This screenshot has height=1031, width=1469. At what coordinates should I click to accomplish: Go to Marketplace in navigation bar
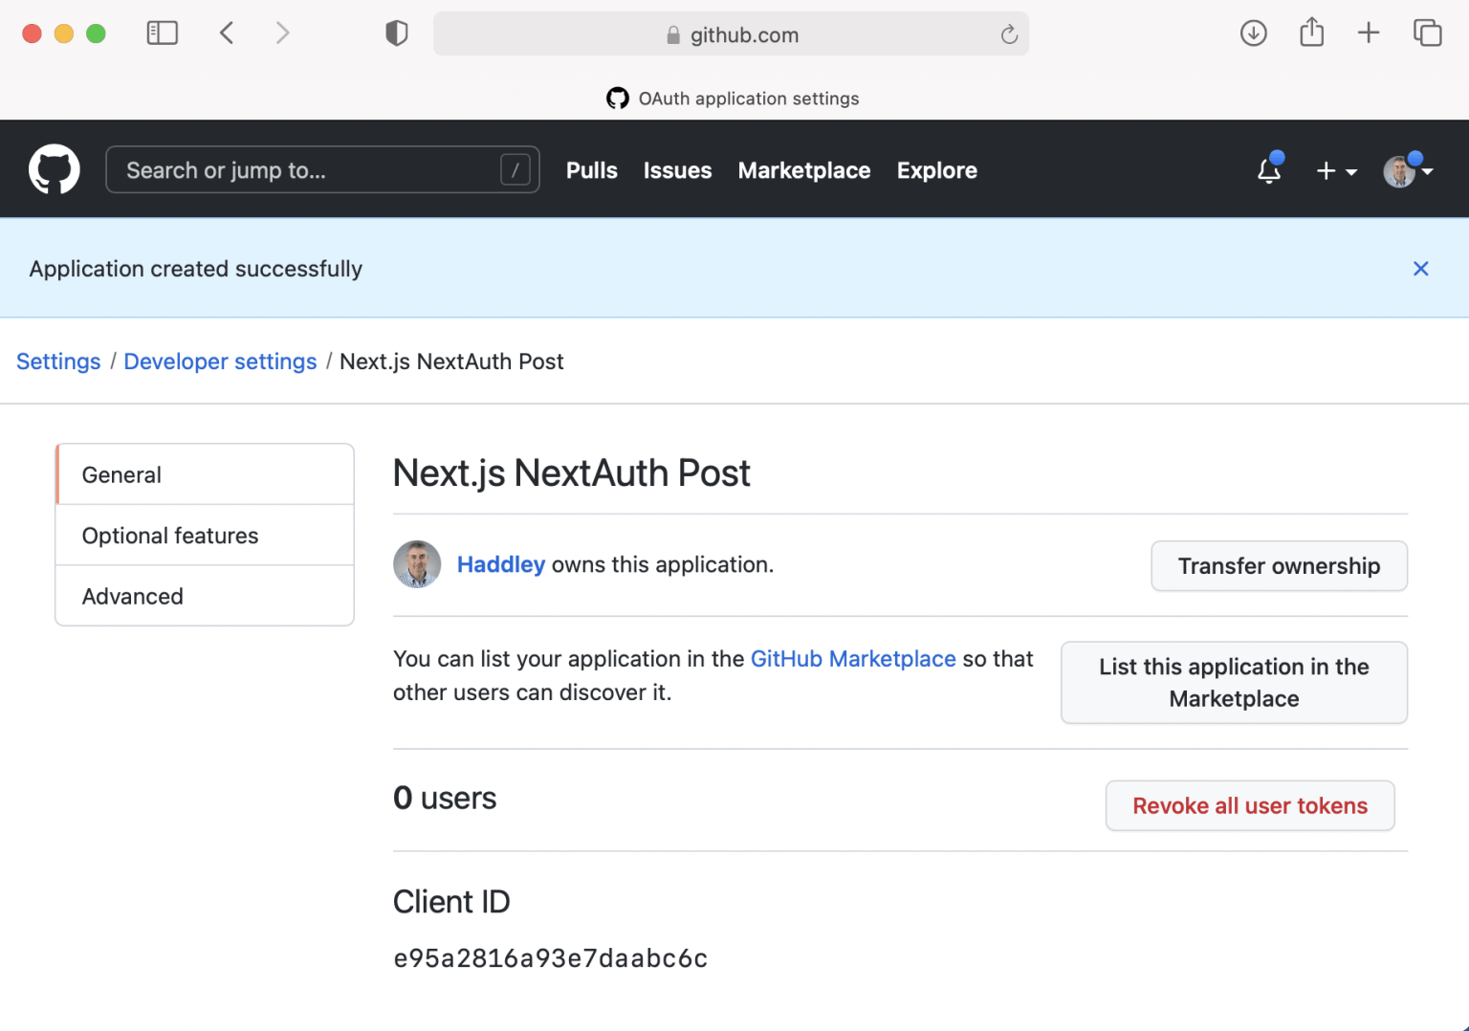[x=803, y=170]
